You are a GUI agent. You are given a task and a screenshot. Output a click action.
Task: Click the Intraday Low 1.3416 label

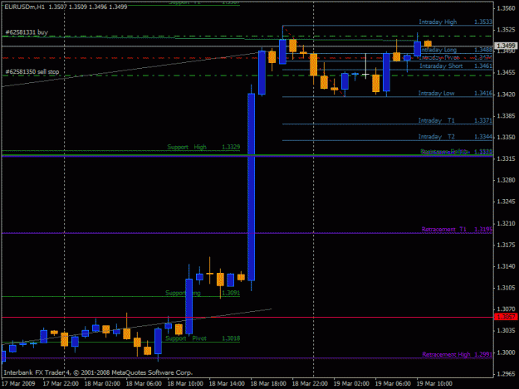point(455,93)
